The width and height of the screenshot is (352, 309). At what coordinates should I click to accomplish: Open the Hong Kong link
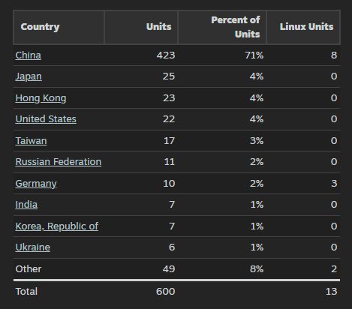(x=41, y=98)
